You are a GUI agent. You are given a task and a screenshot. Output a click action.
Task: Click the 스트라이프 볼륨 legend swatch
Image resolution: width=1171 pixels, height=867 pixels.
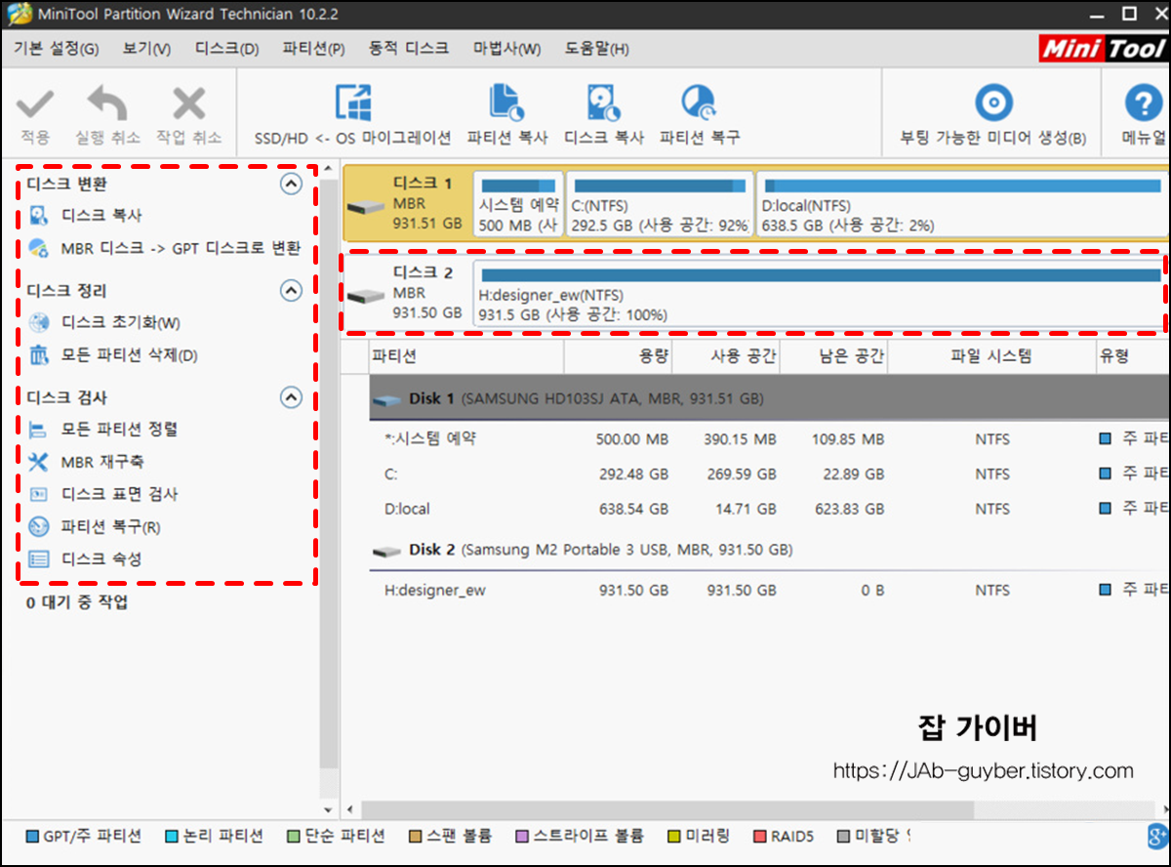click(x=522, y=837)
